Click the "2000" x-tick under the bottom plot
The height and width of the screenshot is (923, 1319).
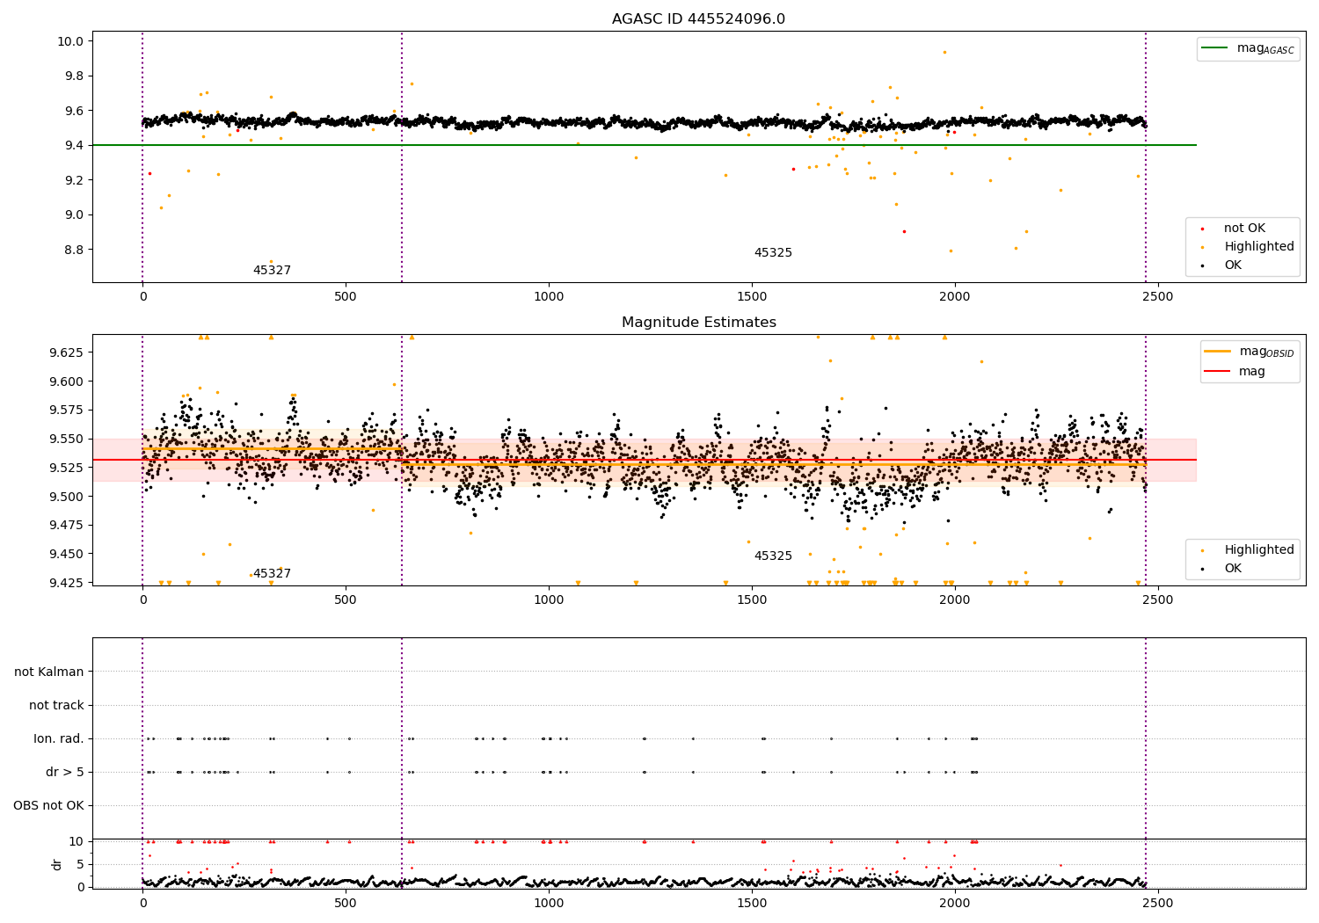[955, 902]
